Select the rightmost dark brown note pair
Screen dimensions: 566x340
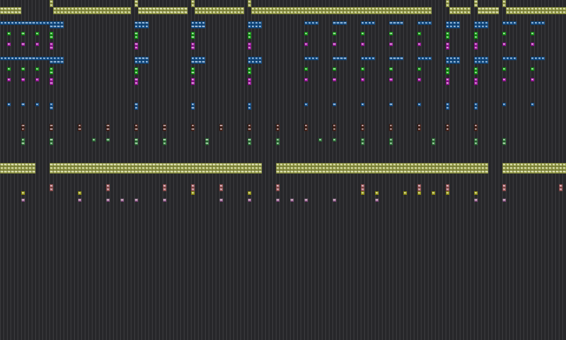[476, 127]
